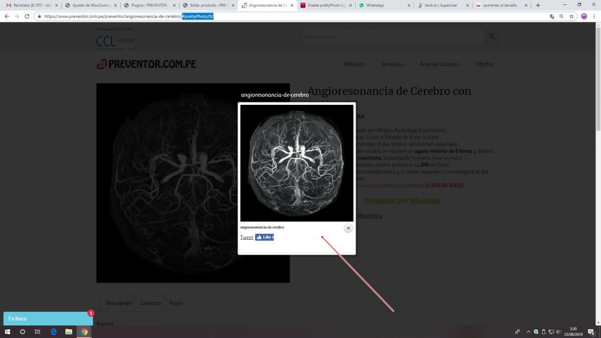Click the People icon in taskbar

[517, 332]
